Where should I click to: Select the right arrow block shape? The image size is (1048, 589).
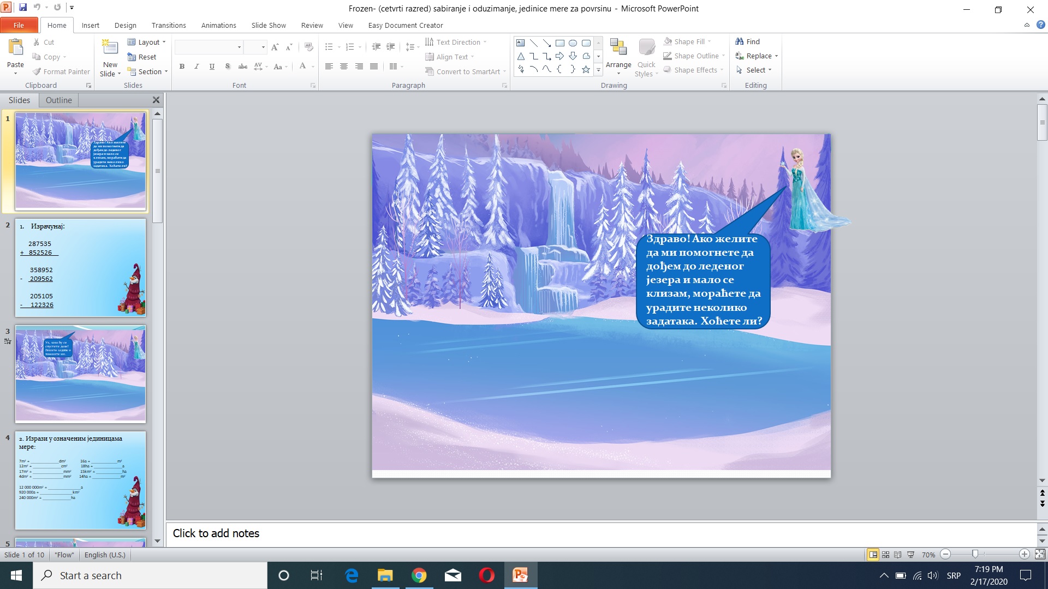(560, 56)
